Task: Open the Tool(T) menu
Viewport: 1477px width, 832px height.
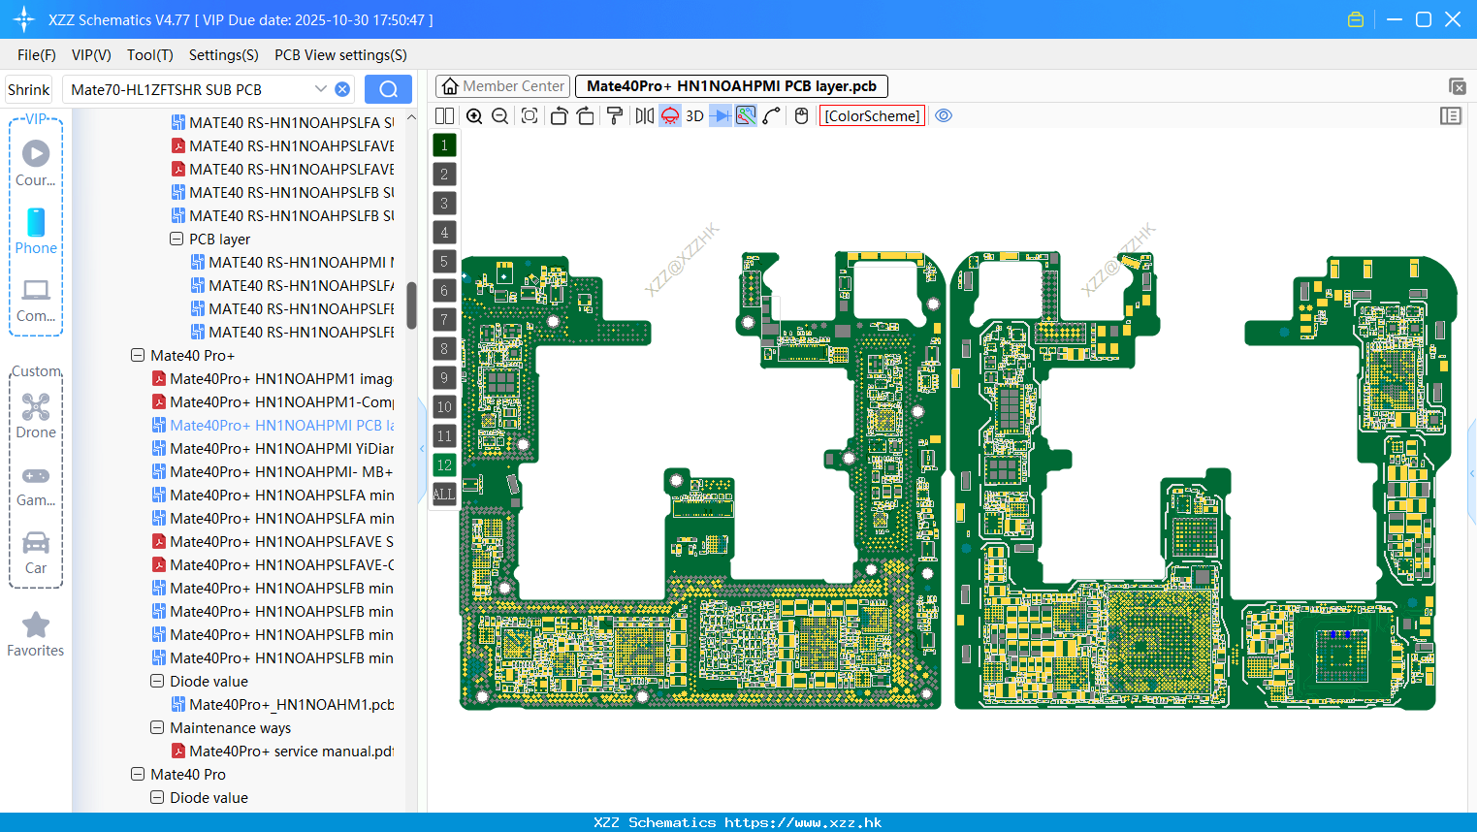Action: point(150,55)
